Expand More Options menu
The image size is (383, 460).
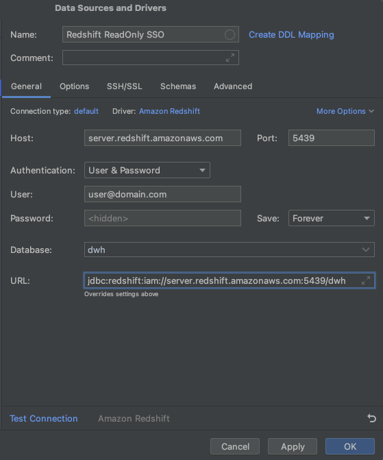pos(345,111)
